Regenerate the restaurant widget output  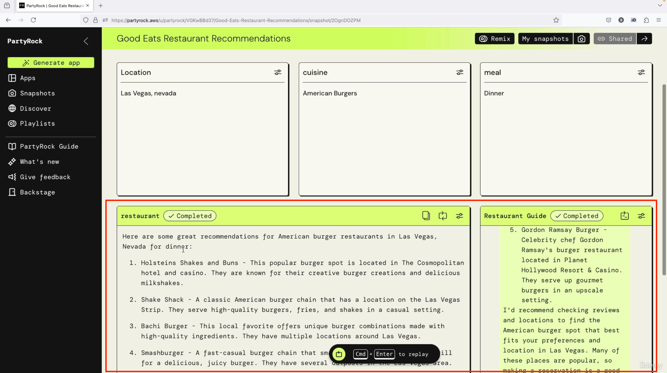tap(443, 216)
